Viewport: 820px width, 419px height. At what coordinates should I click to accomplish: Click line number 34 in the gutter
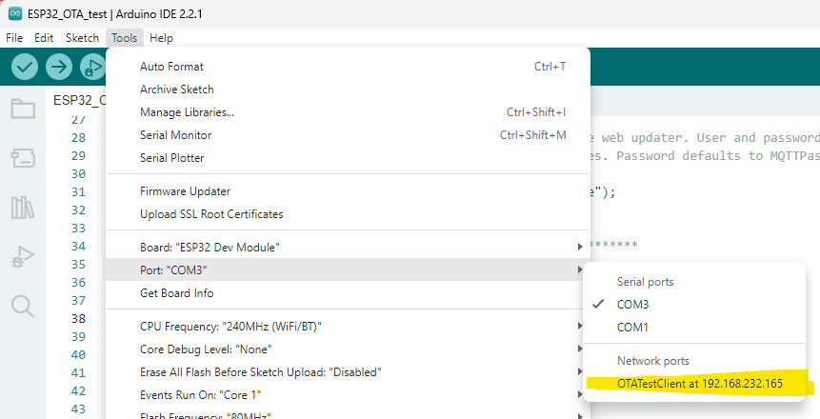tap(78, 247)
